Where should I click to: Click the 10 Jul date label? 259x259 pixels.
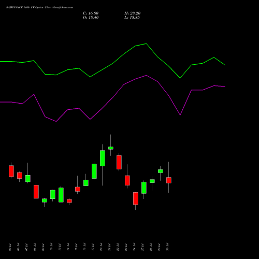click(x=51, y=247)
